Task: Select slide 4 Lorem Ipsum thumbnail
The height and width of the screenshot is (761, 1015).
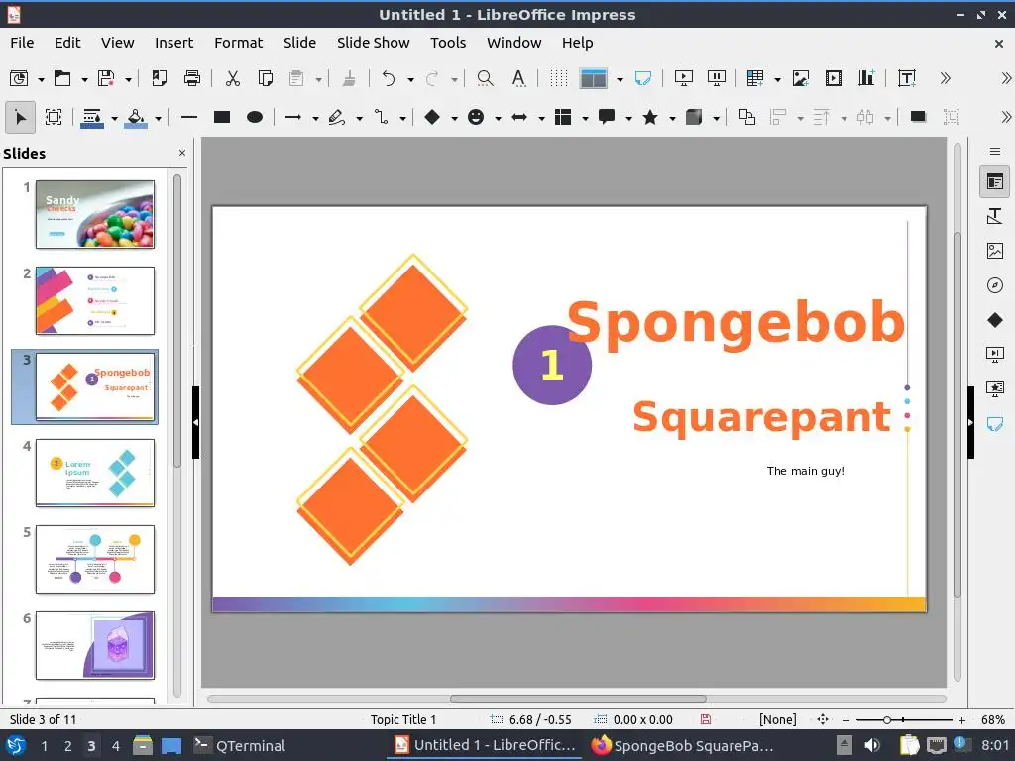Action: (x=95, y=473)
